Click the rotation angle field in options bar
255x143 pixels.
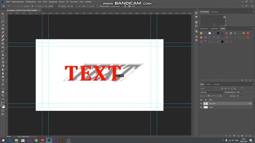tap(73, 6)
